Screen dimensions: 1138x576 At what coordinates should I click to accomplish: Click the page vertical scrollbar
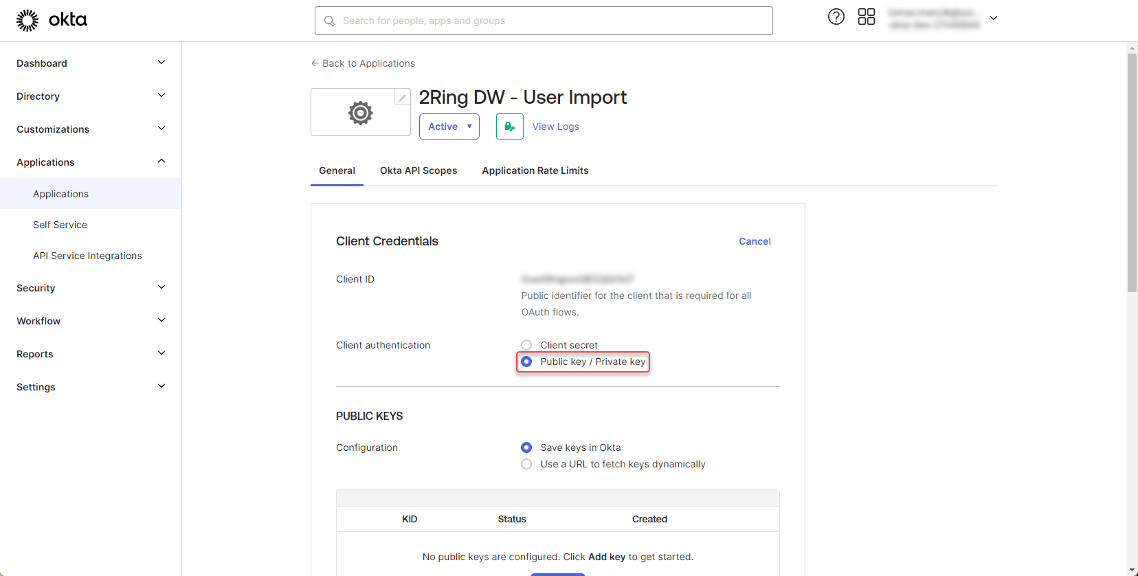(1132, 172)
